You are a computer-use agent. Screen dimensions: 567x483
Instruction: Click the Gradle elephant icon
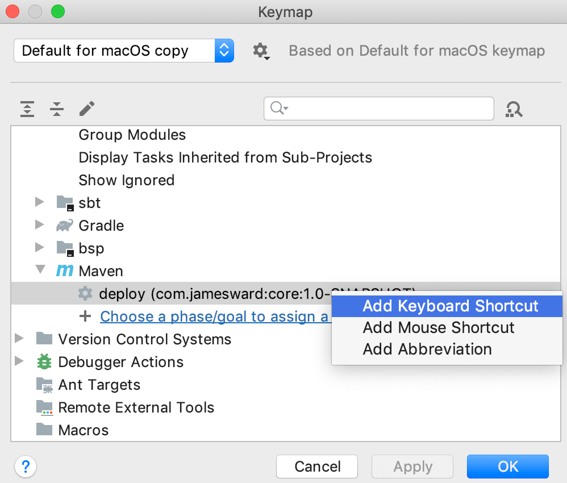tap(64, 226)
